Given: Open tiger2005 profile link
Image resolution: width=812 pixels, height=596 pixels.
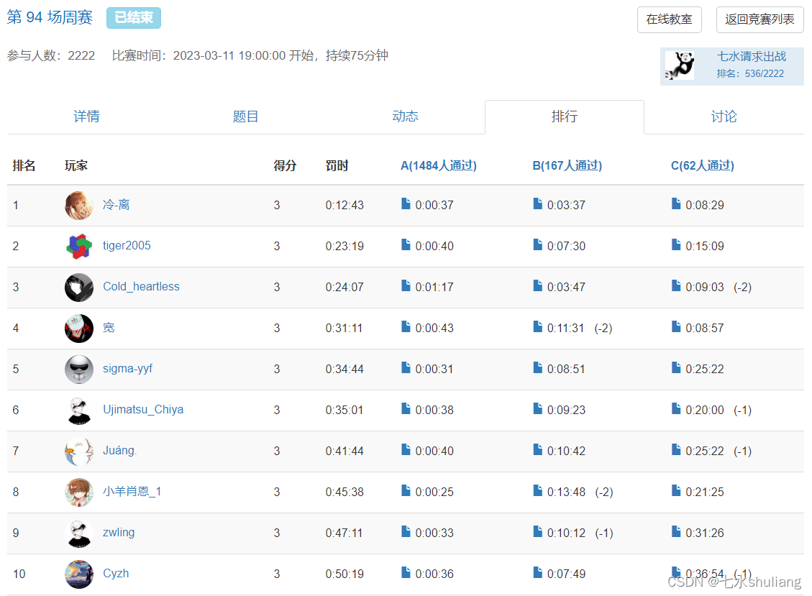Looking at the screenshot, I should (127, 245).
